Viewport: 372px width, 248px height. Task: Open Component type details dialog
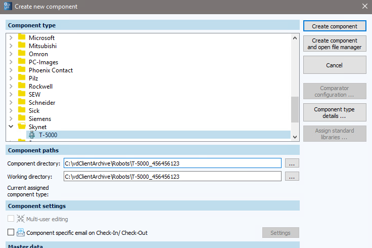334,112
